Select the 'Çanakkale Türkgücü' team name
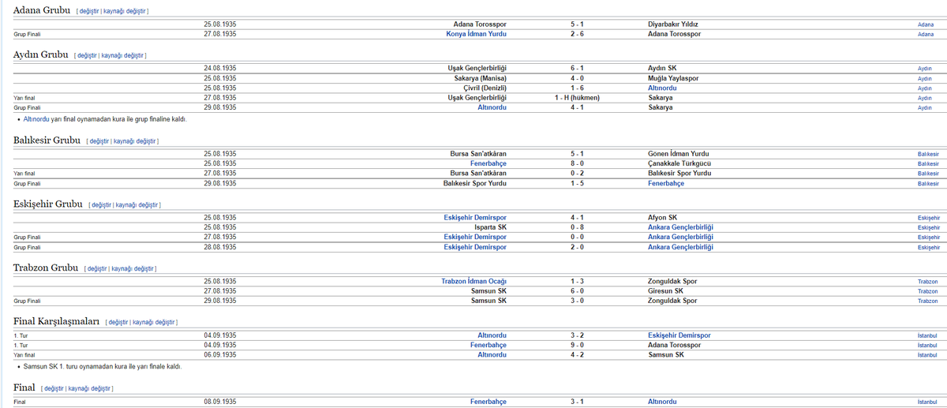This screenshot has height=408, width=947. (681, 163)
